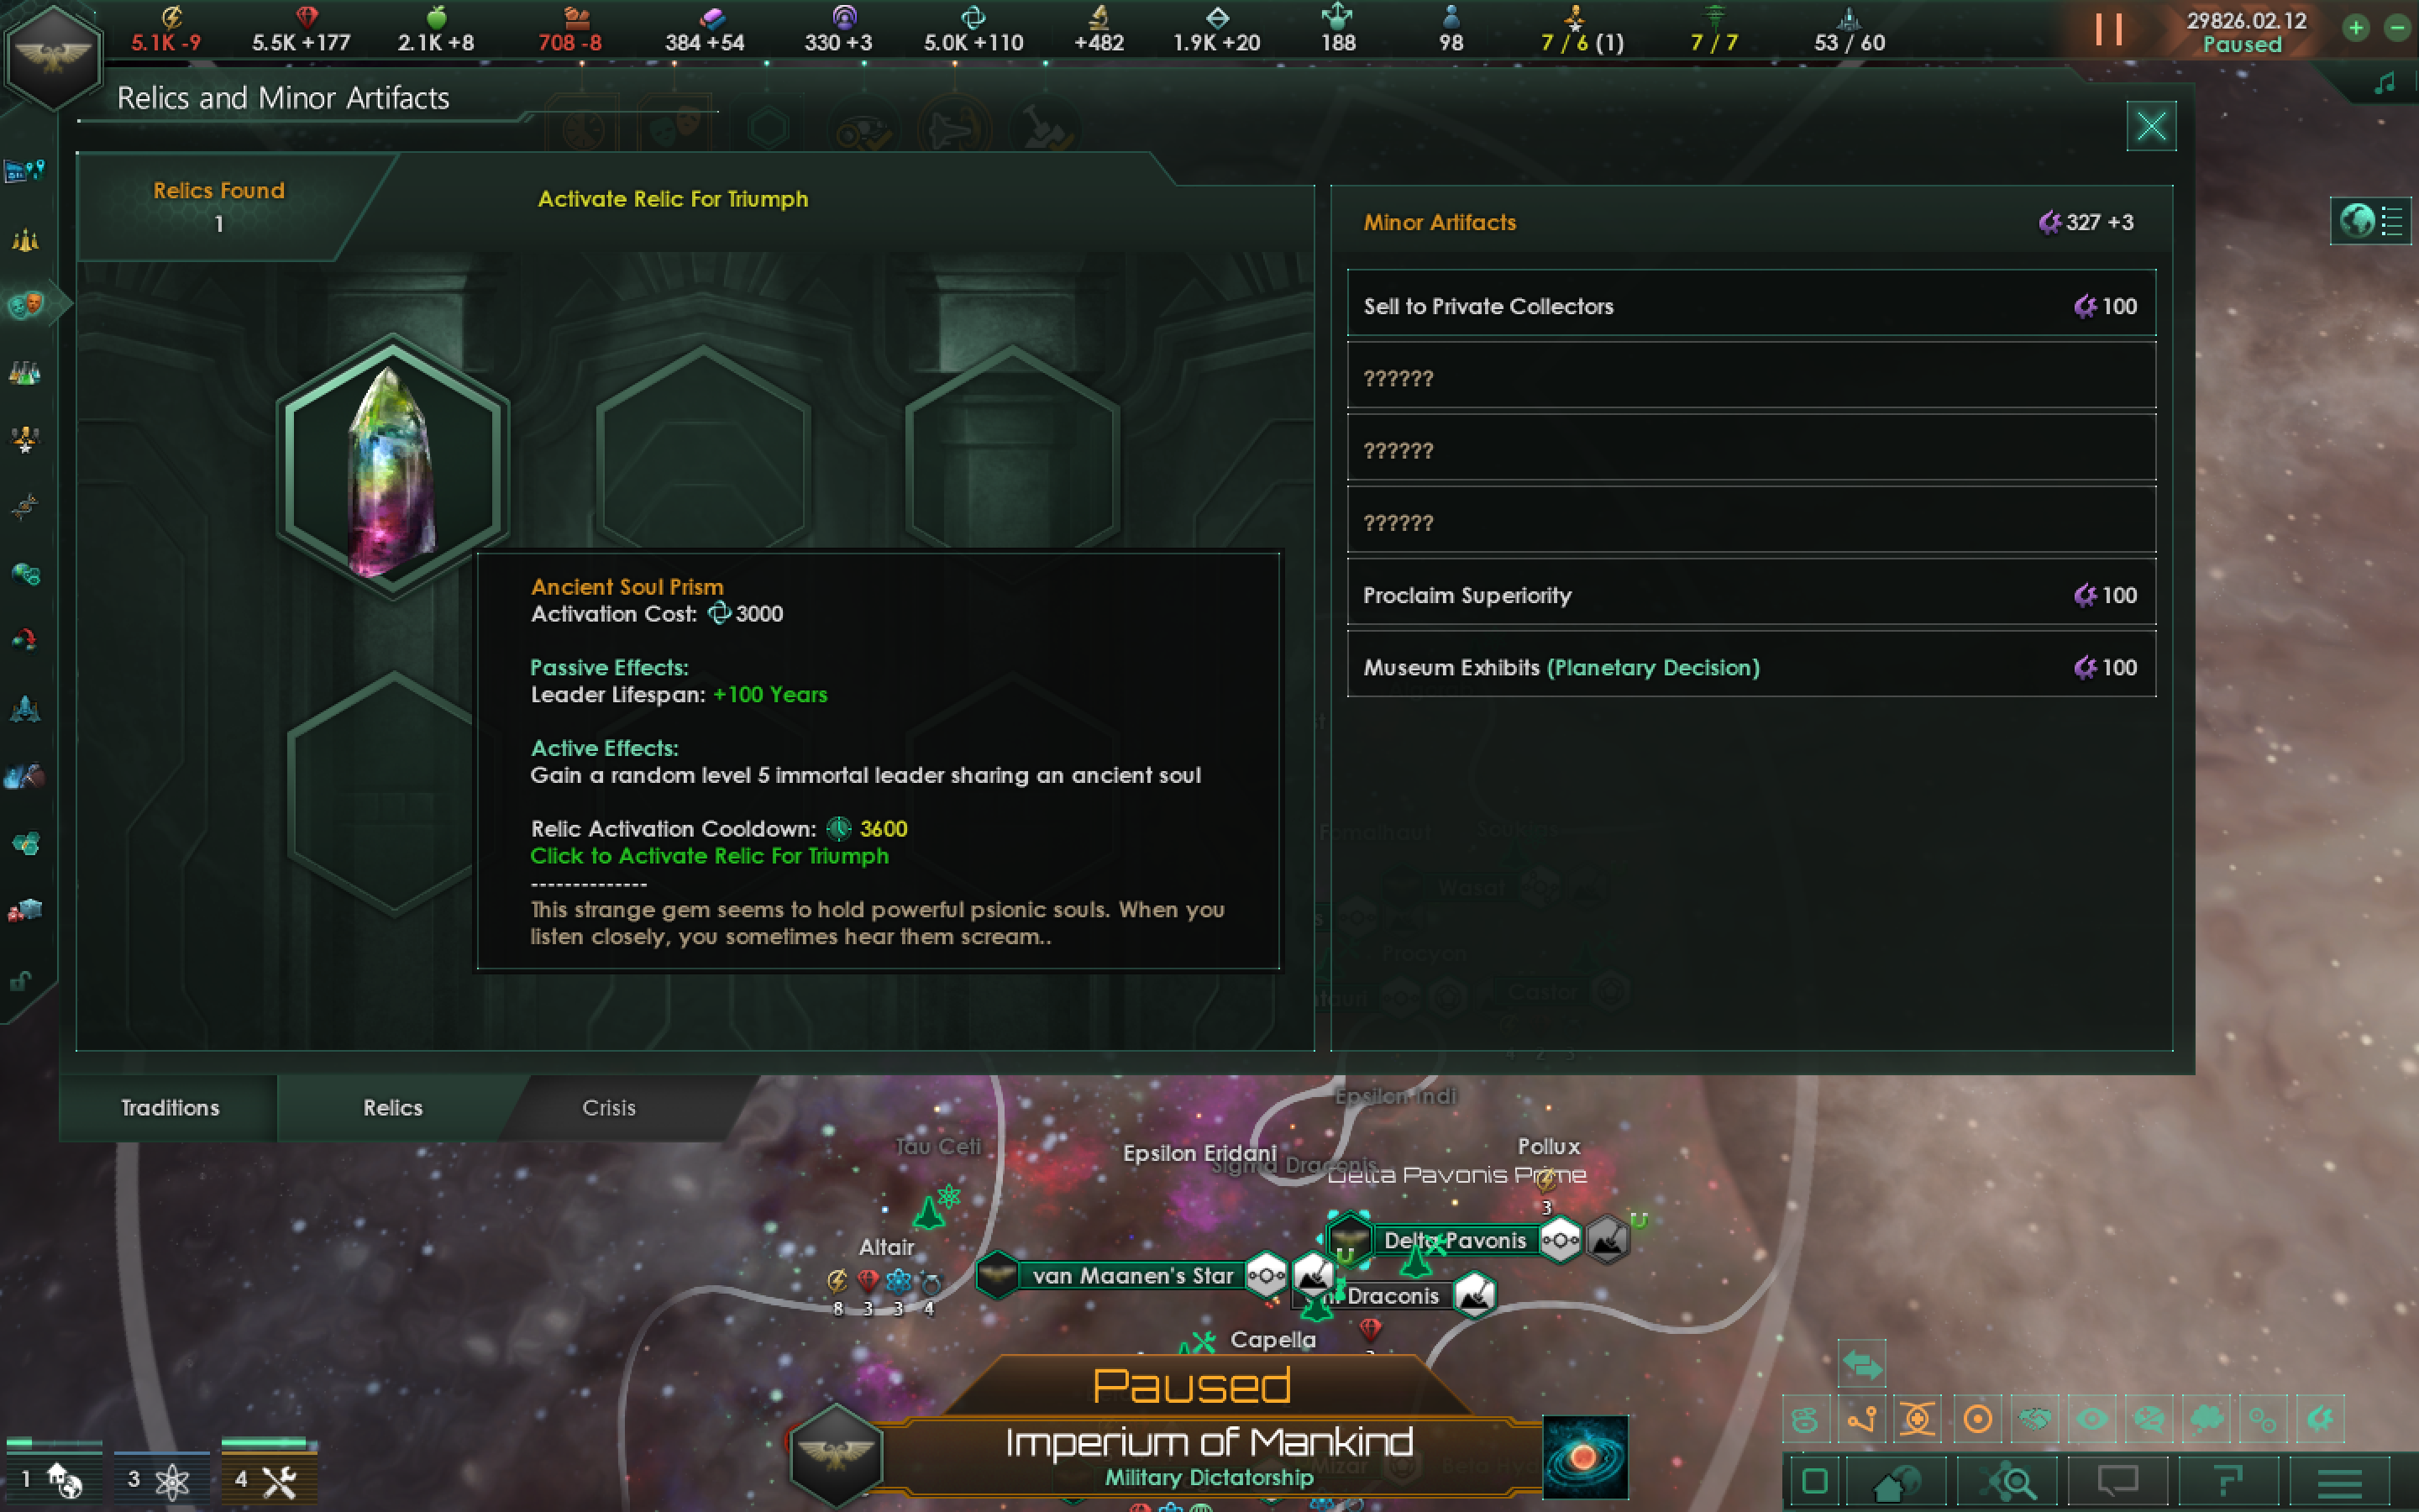Select Sell to Private Collectors
Image resolution: width=2419 pixels, height=1512 pixels.
pos(1751,305)
